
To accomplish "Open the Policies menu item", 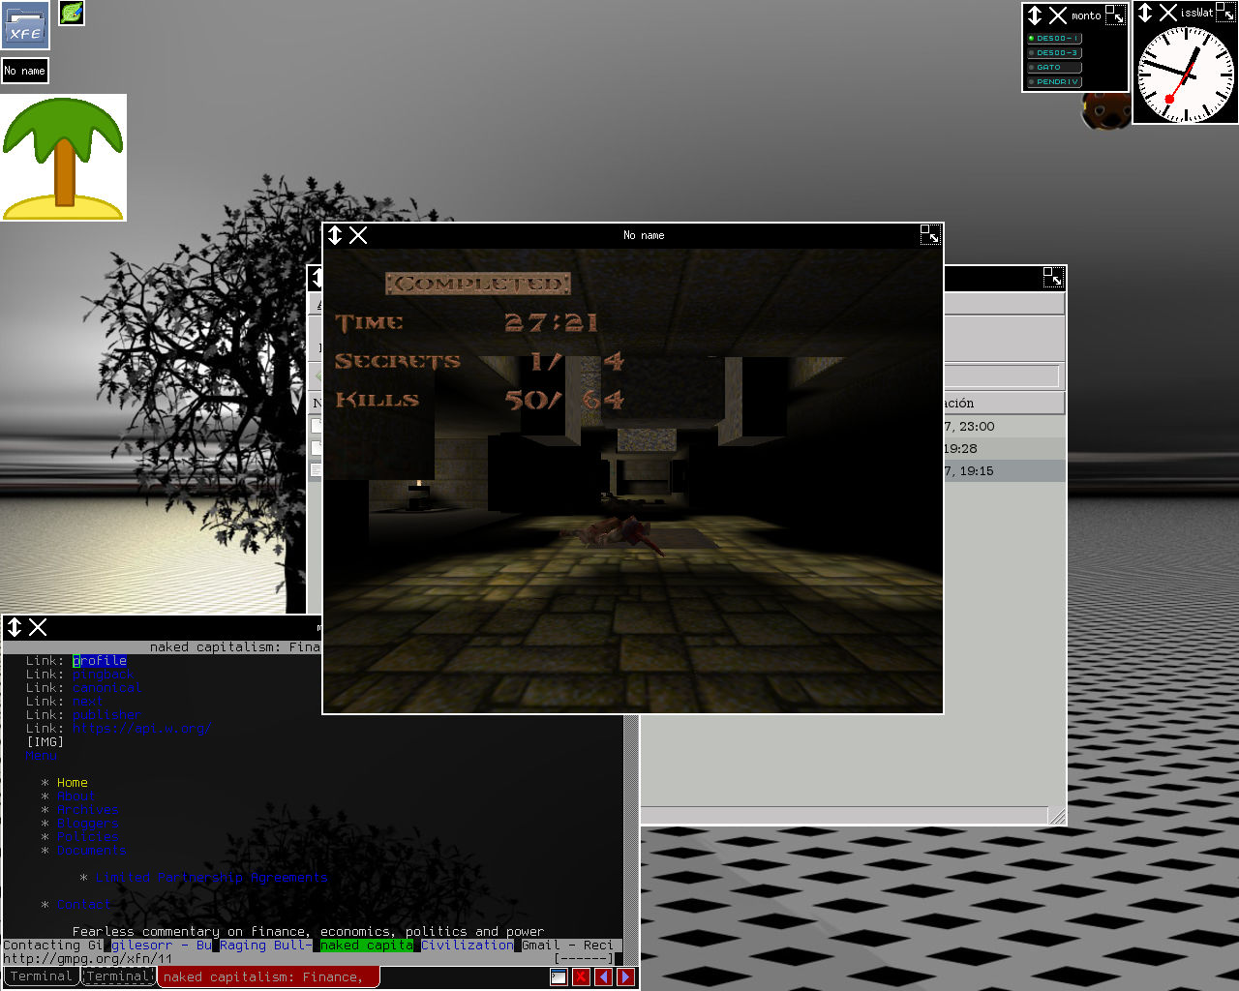I will [88, 837].
